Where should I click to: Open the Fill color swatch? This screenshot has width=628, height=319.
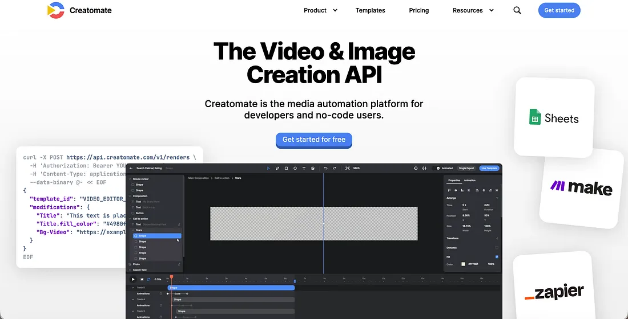pos(464,264)
